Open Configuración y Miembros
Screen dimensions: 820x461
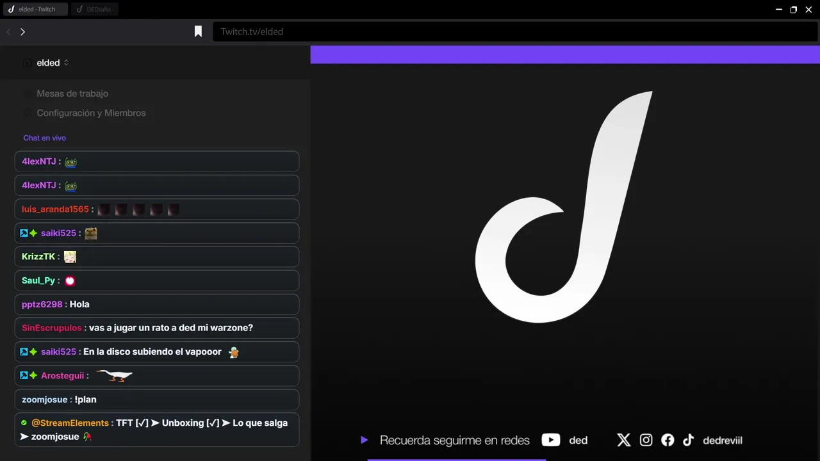pyautogui.click(x=91, y=113)
